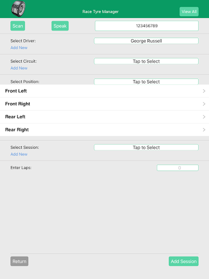Open the driver selector showing George Russell

click(x=146, y=41)
